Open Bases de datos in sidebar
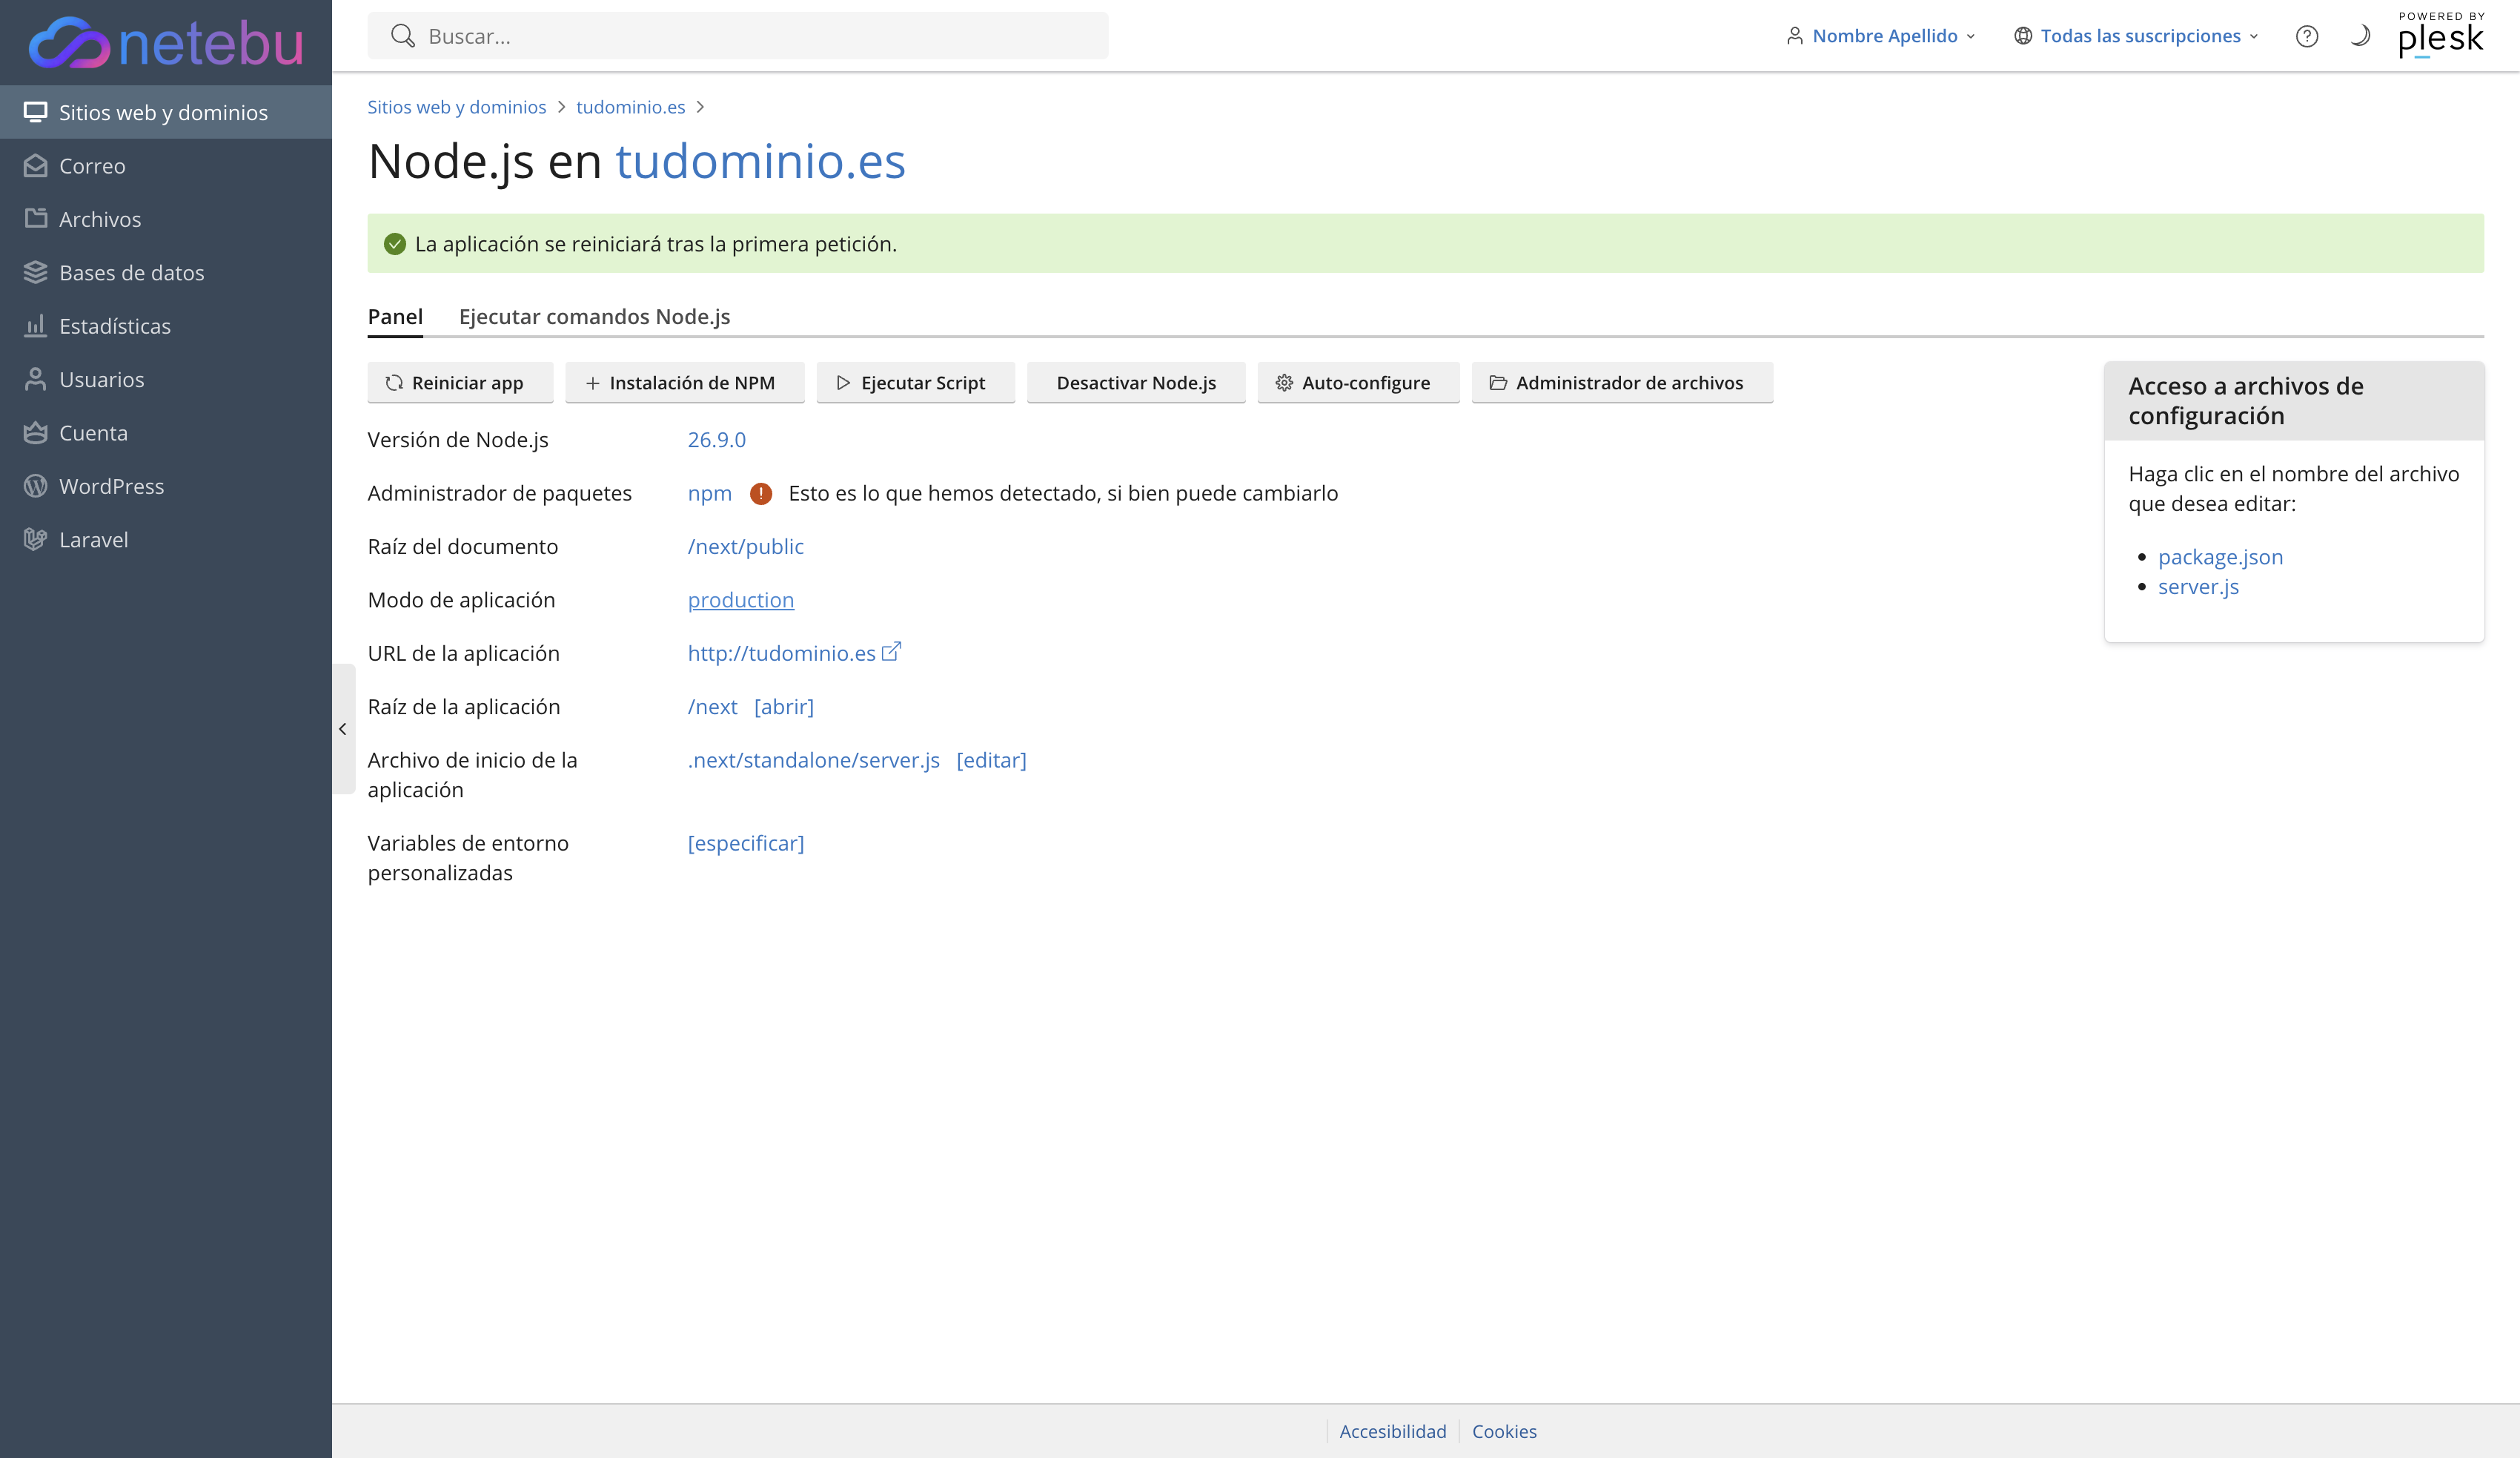This screenshot has width=2520, height=1458. [166, 272]
